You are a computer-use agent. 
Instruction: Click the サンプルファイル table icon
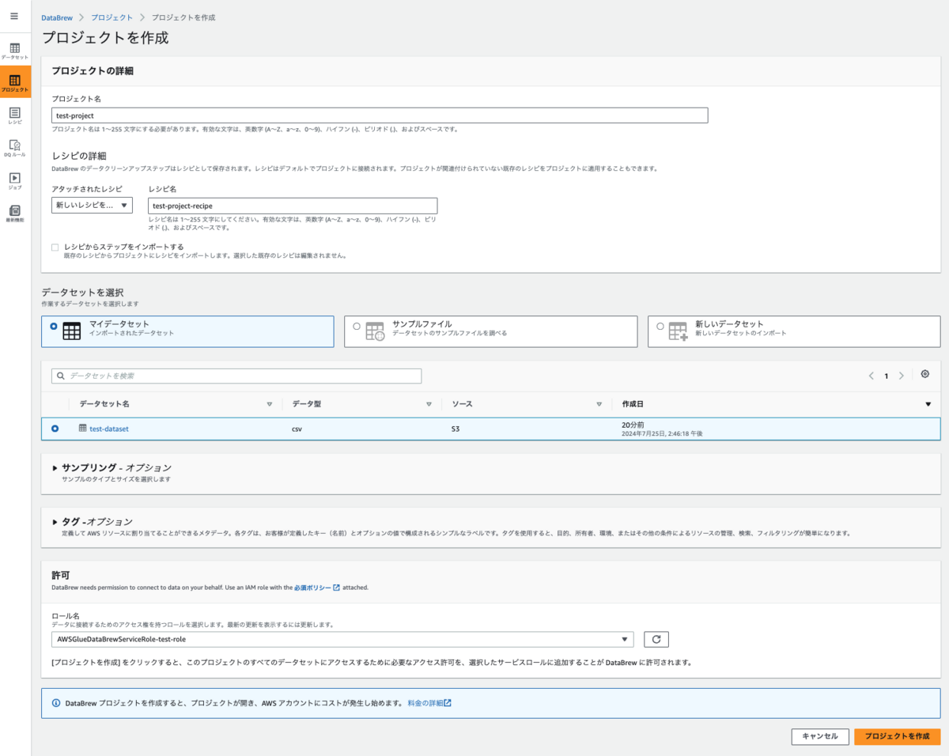click(375, 331)
